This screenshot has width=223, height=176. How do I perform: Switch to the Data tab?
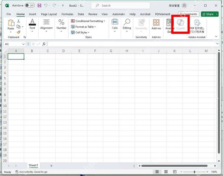click(x=81, y=14)
